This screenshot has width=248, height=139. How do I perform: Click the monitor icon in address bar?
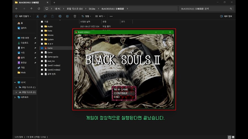tap(47, 9)
